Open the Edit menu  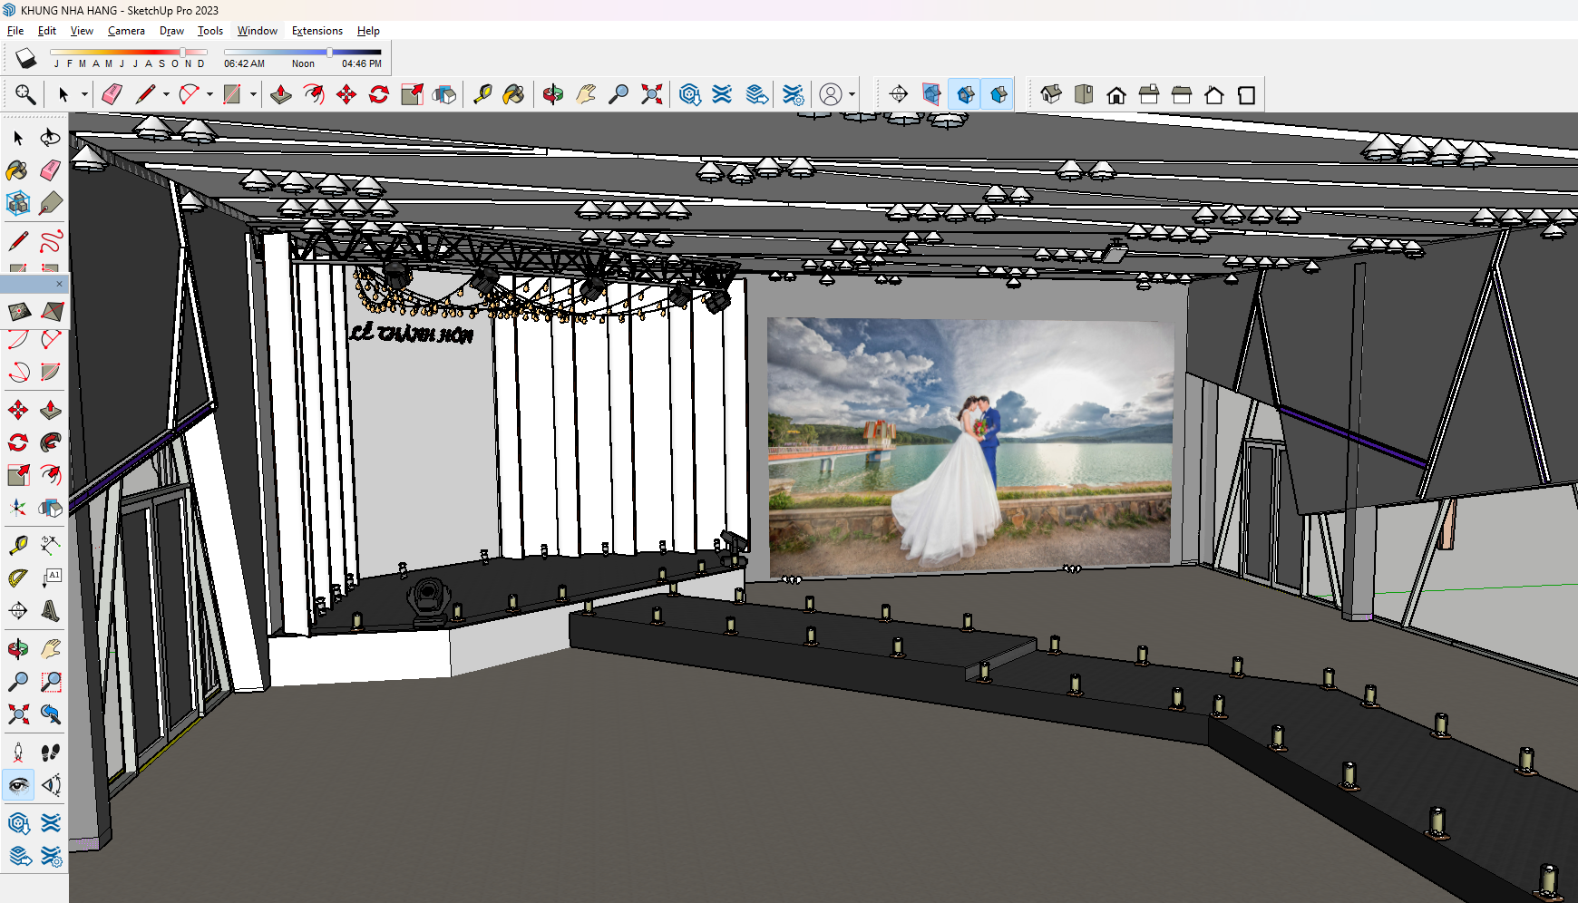pos(47,31)
